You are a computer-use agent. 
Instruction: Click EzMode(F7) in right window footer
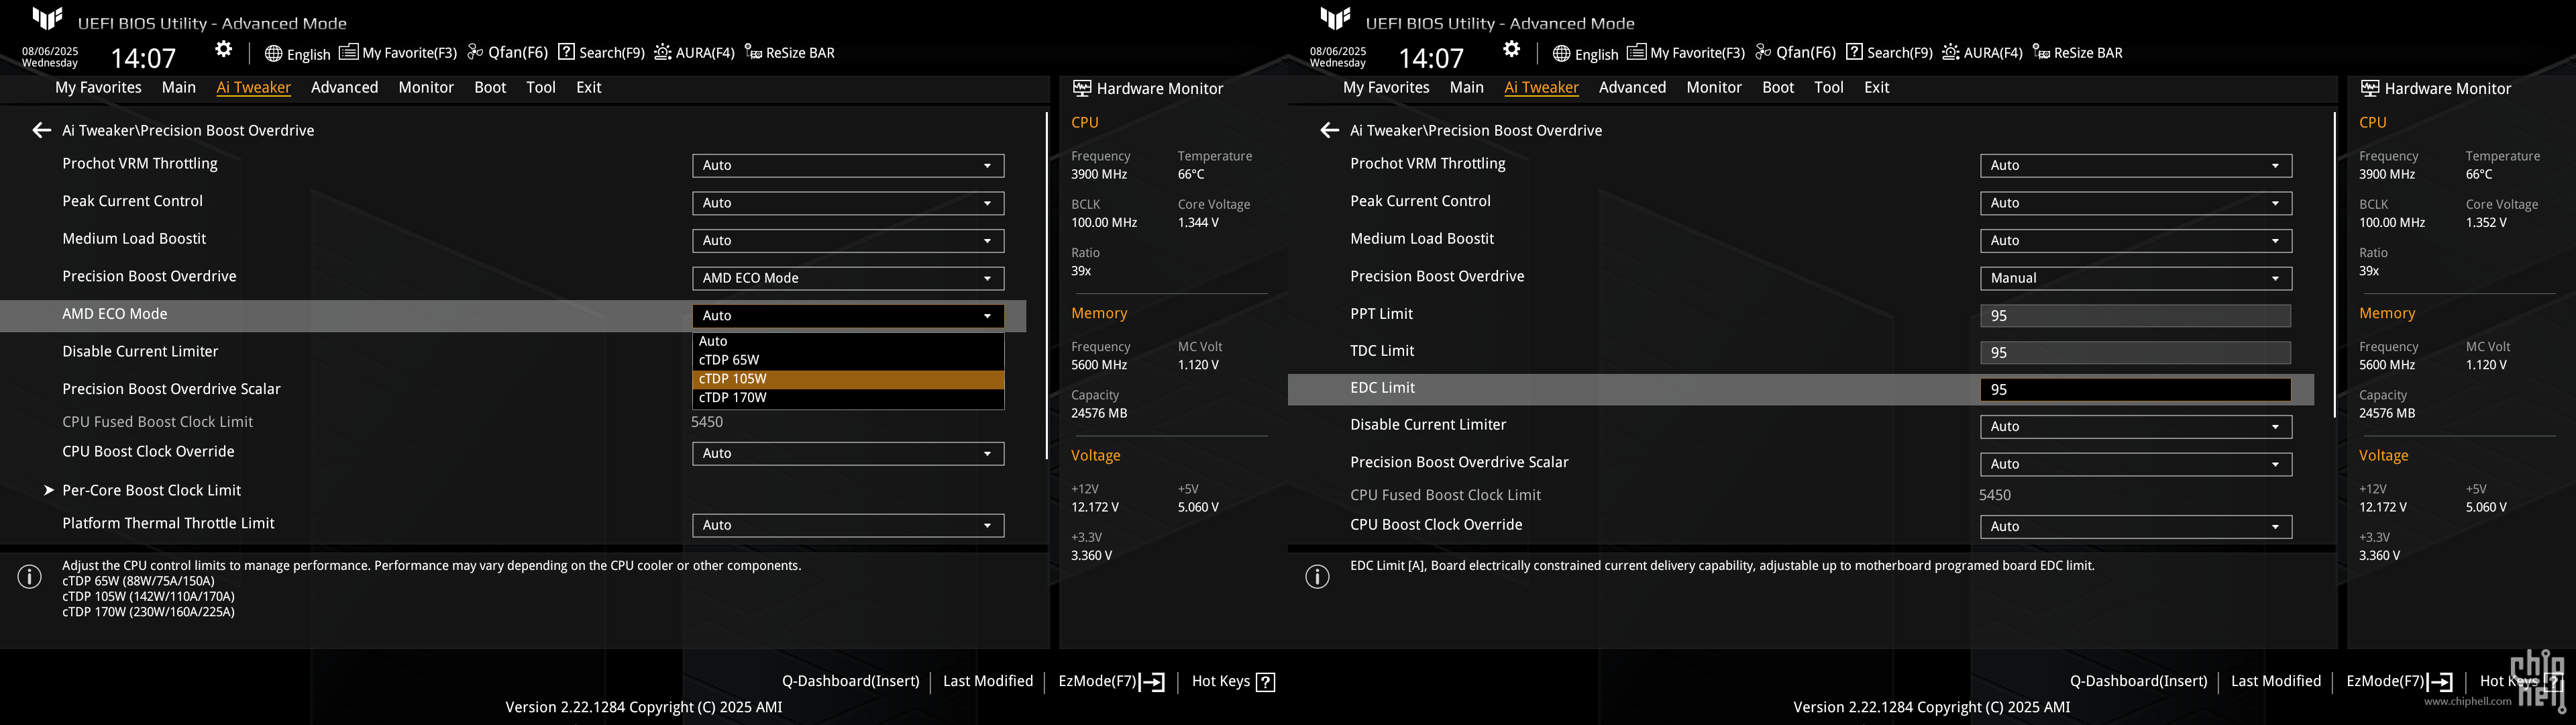(x=2399, y=682)
